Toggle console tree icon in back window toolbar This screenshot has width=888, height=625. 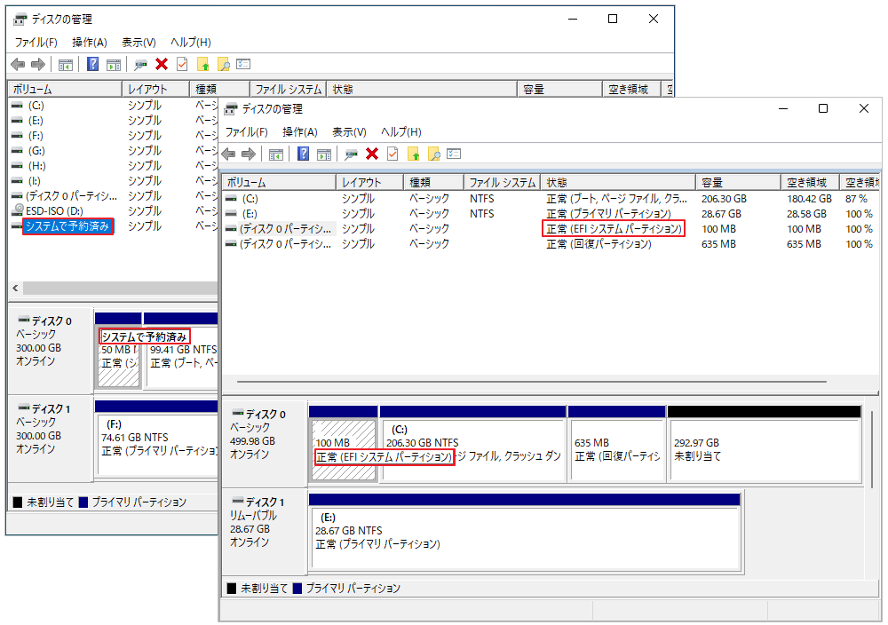coord(66,65)
